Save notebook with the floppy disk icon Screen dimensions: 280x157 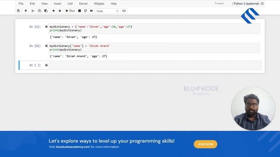(18, 11)
